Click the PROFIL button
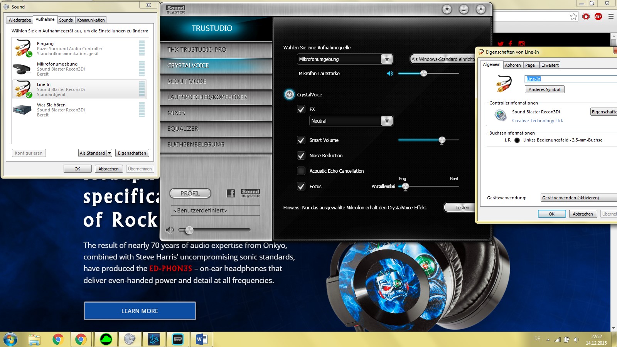 pyautogui.click(x=190, y=193)
